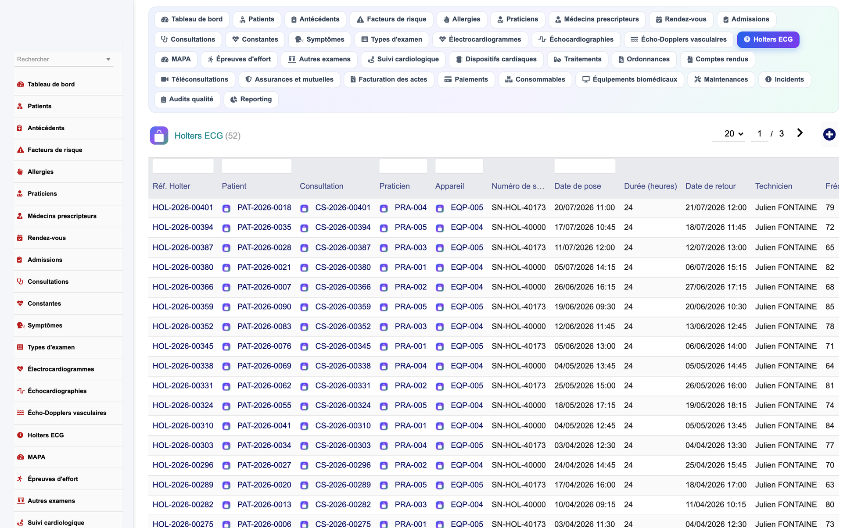The width and height of the screenshot is (854, 528).
Task: Click the MAPA gauge icon in sidebar
Action: pos(20,457)
